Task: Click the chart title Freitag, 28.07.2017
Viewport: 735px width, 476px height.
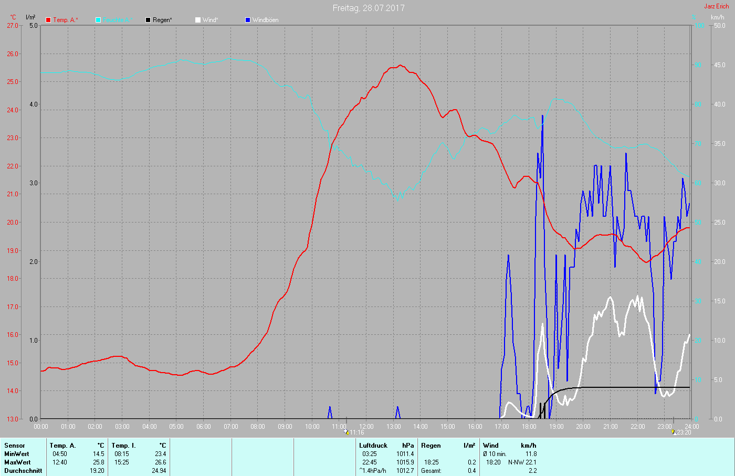Action: 369,8
